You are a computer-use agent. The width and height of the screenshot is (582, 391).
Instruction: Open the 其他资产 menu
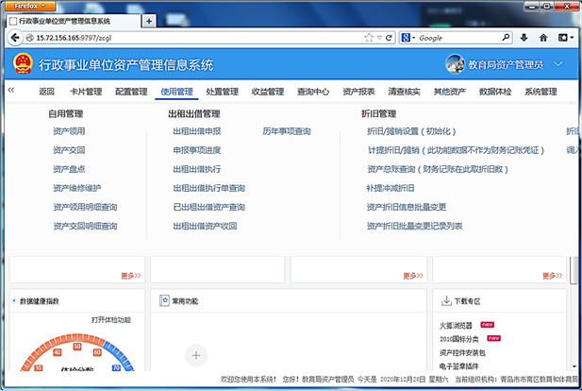click(x=450, y=92)
